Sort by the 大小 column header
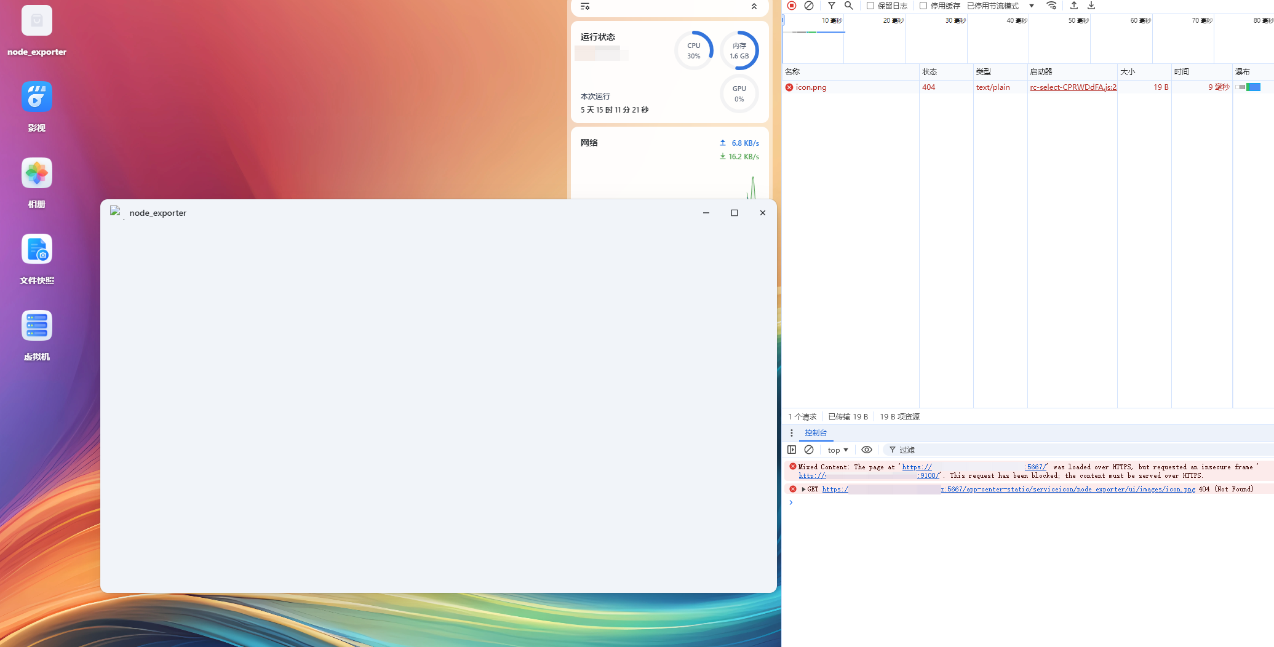1274x647 pixels. click(x=1144, y=72)
